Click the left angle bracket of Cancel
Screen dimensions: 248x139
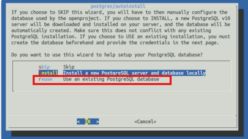[136, 122]
